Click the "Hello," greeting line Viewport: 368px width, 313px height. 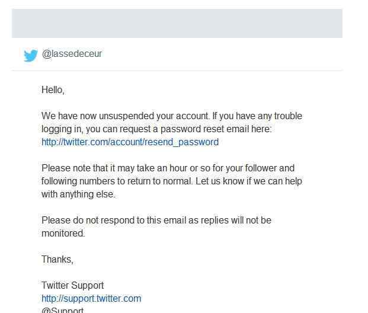point(53,90)
